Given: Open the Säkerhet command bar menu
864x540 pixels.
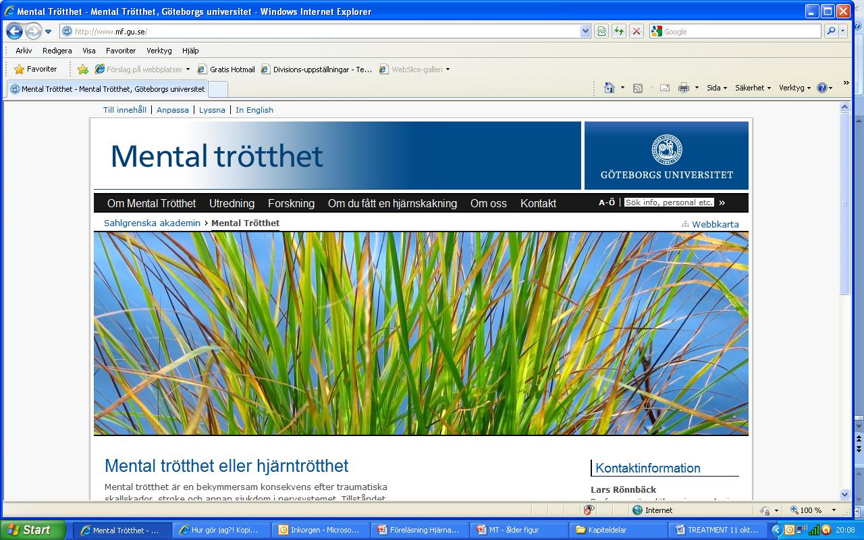Looking at the screenshot, I should point(753,88).
